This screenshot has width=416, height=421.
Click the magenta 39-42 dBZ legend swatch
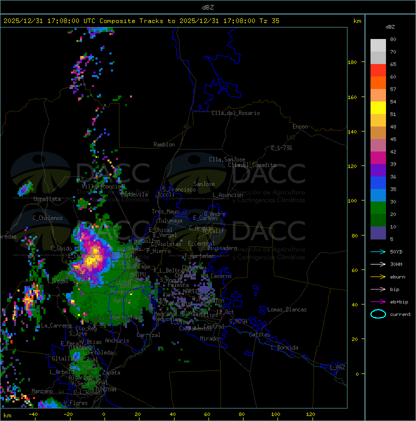click(x=378, y=158)
